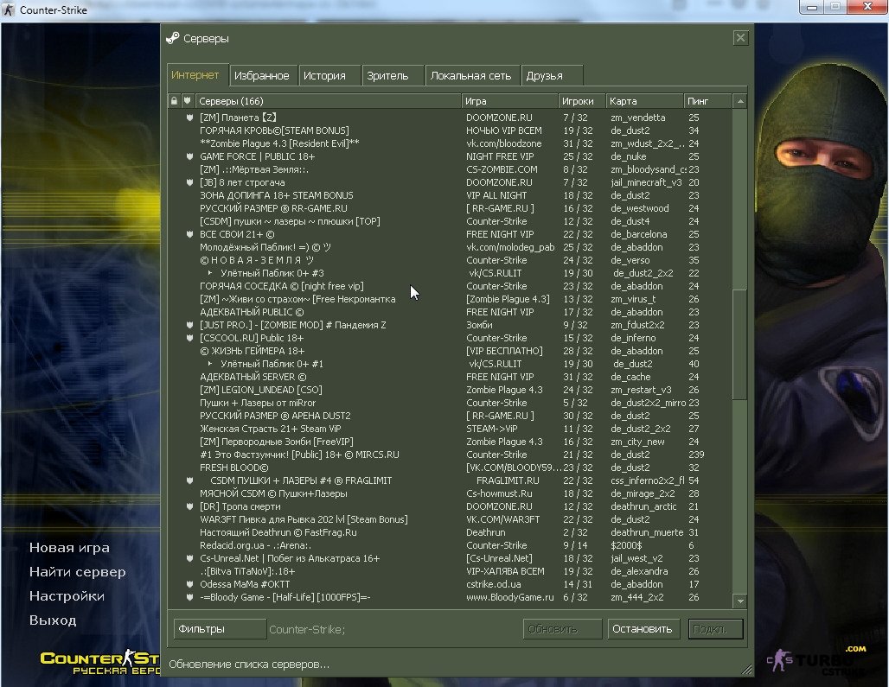Switch to Избранное tab
889x687 pixels.
[262, 75]
